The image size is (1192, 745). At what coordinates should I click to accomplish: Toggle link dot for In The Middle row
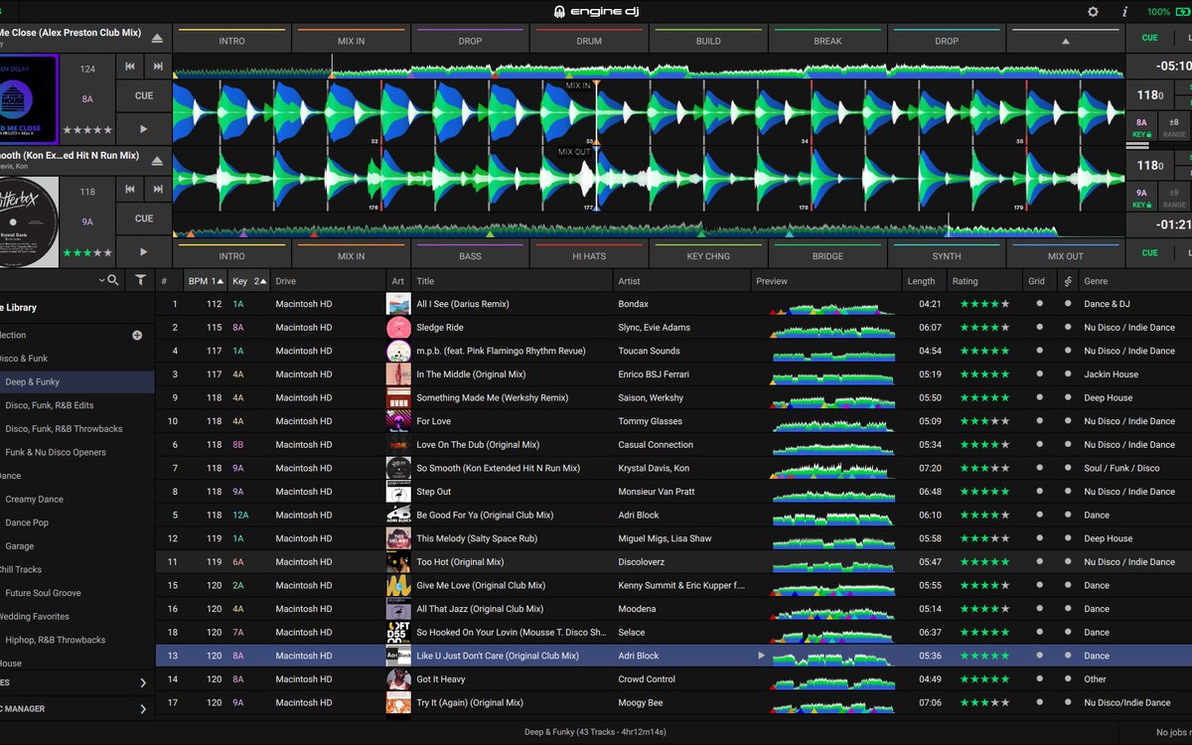pyautogui.click(x=1068, y=374)
